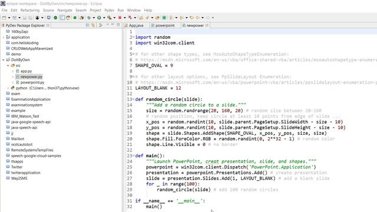
Task: Maximize the PyDev Package Explorer panel
Action: pos(118,25)
